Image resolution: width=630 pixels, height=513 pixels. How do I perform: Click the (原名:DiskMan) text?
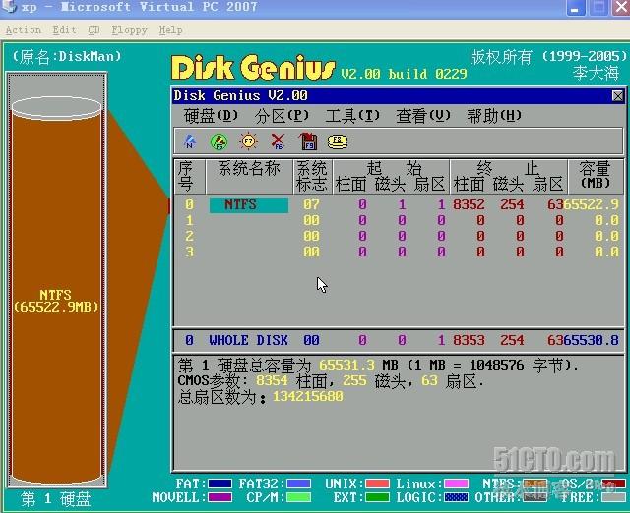(x=67, y=57)
